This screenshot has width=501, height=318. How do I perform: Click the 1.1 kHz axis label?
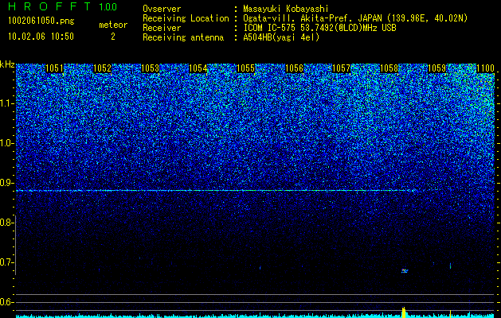(x=7, y=103)
